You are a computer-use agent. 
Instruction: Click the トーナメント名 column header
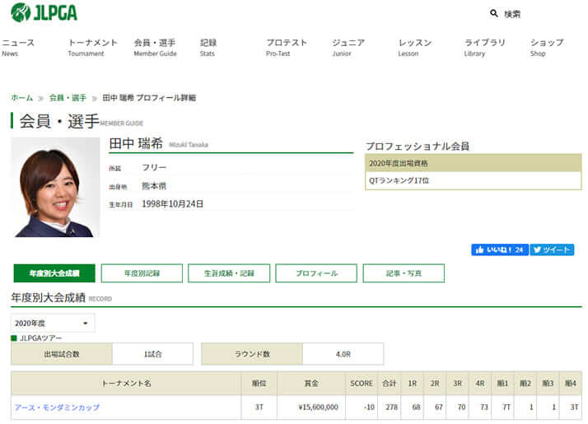(126, 384)
